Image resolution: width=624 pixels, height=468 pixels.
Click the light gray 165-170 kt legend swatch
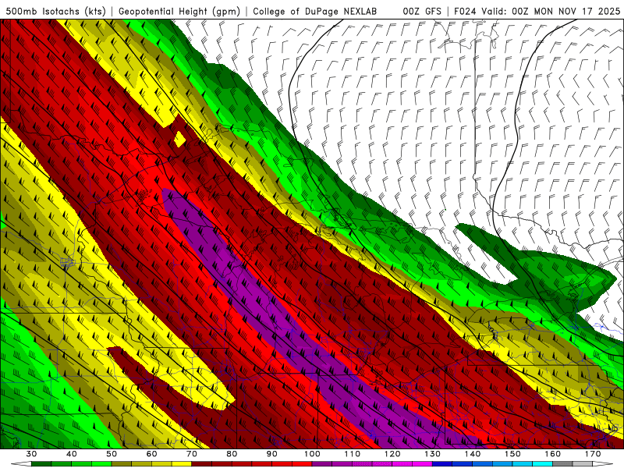coord(583,464)
